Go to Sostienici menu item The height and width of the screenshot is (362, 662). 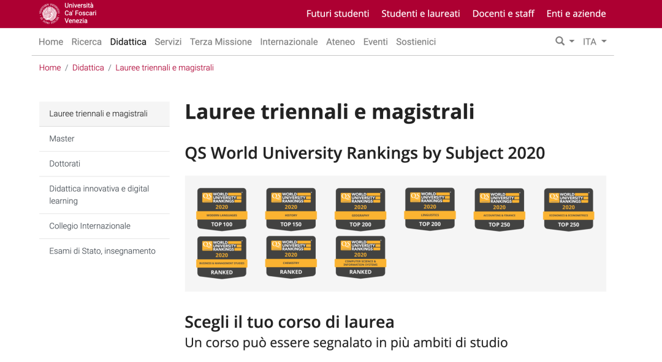[x=416, y=42]
